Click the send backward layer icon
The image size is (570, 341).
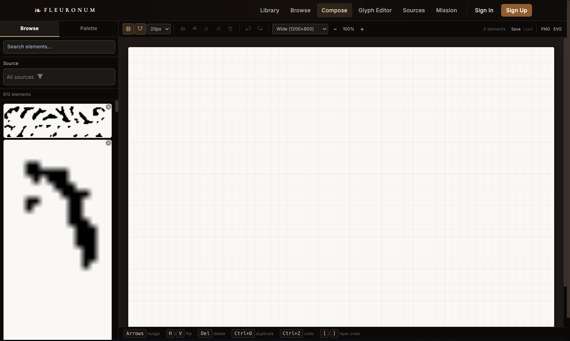(207, 29)
